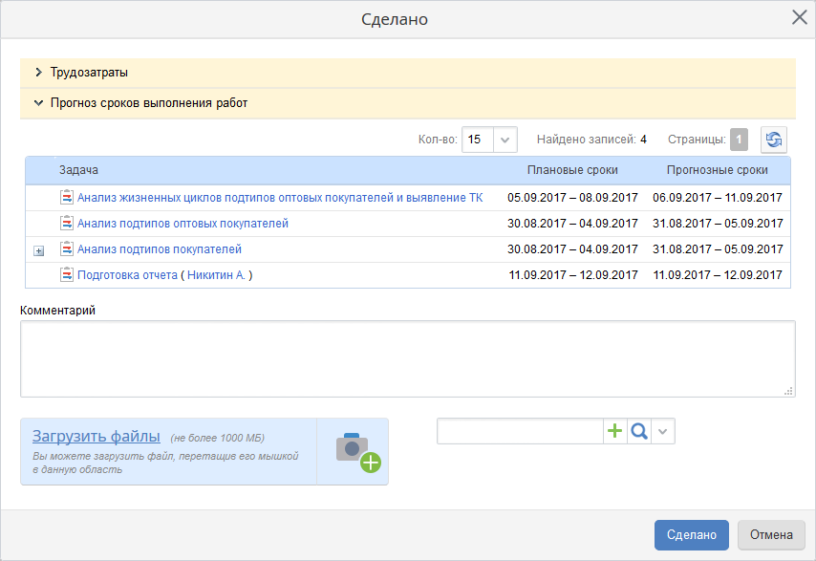Open the Никитин А. user link

(216, 275)
